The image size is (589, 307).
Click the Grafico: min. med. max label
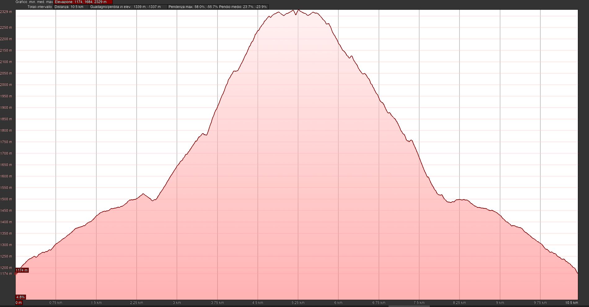[34, 2]
